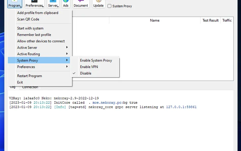Click Restart Program in menu

[30, 76]
